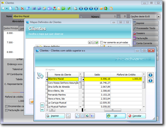
Task: Select the Dados Principais tab
Action: (x=11, y=28)
